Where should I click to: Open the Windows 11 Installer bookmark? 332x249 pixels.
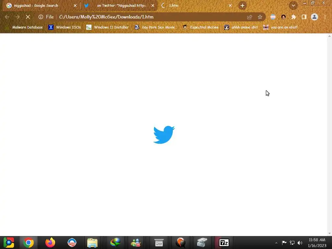108,27
